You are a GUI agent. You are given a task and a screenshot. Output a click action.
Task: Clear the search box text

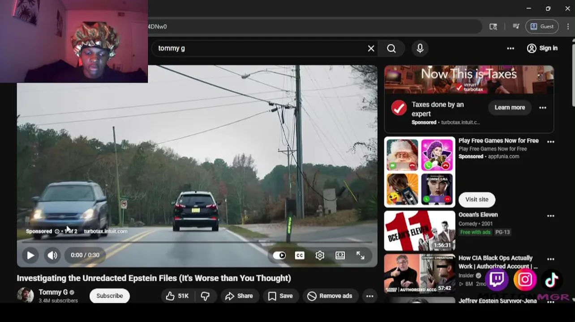click(371, 48)
